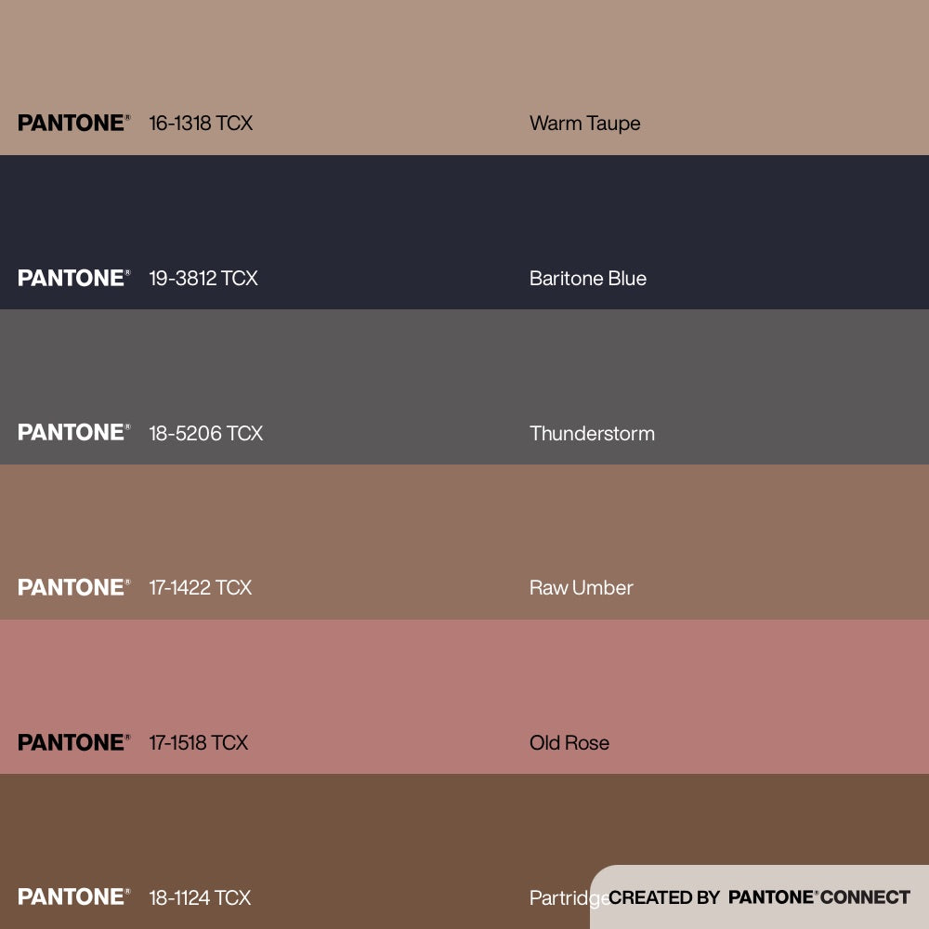This screenshot has height=929, width=929.
Task: Click the Raw Umber name text
Action: [x=581, y=587]
